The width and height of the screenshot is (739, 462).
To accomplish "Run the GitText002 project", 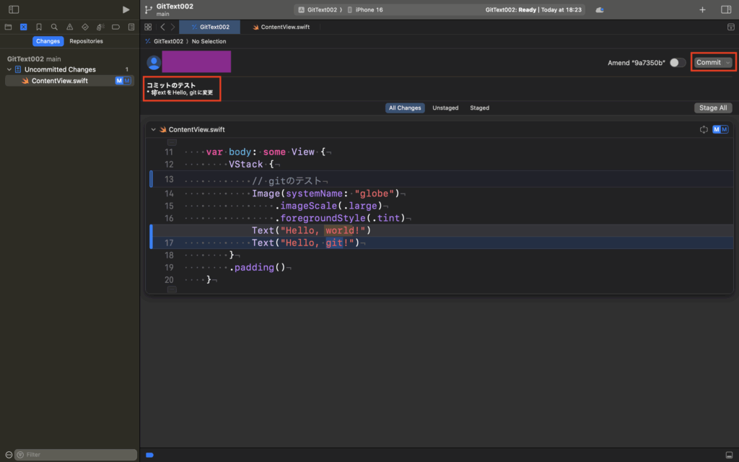I will [126, 9].
